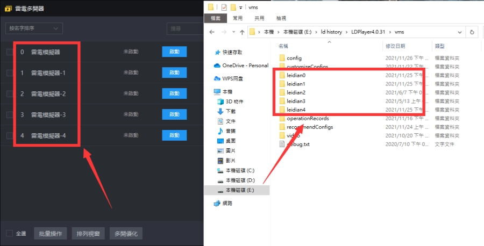Open 3D 物件 in navigation pane
The height and width of the screenshot is (246, 484).
[230, 102]
